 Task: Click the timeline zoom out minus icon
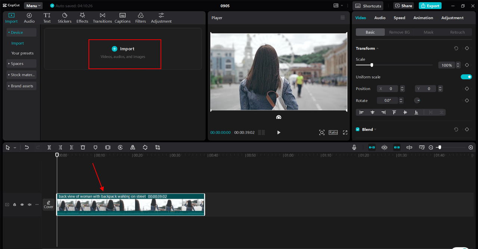click(x=431, y=148)
